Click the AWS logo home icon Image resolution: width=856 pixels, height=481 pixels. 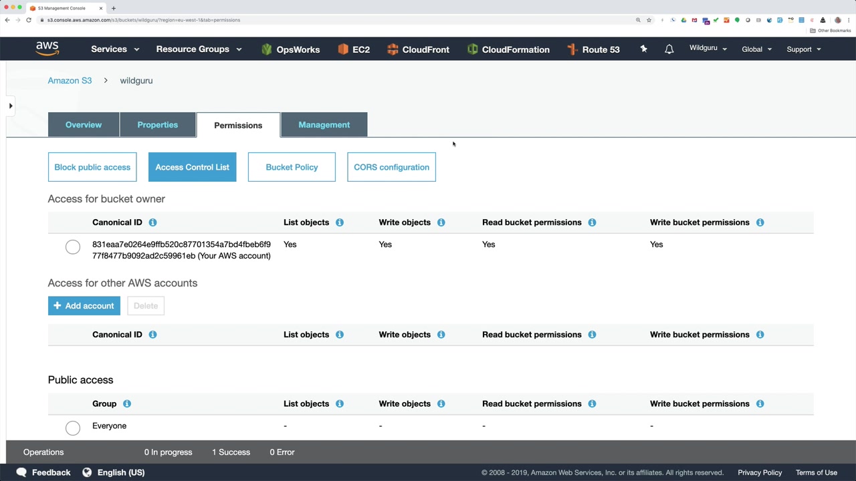(x=47, y=49)
